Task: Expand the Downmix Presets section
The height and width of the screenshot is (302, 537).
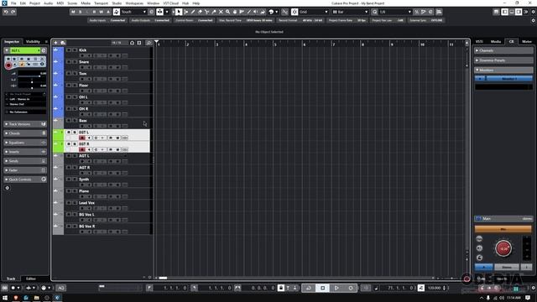Action: pyautogui.click(x=503, y=60)
